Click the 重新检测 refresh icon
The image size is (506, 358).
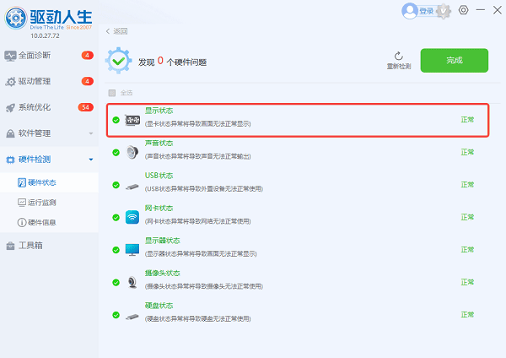click(399, 56)
